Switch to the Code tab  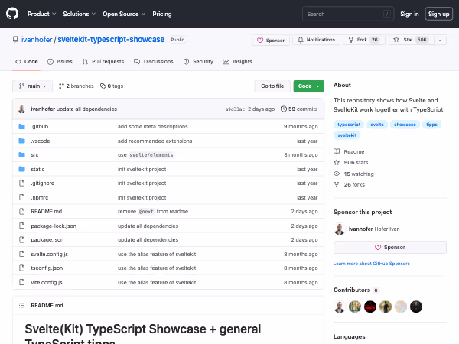click(27, 62)
